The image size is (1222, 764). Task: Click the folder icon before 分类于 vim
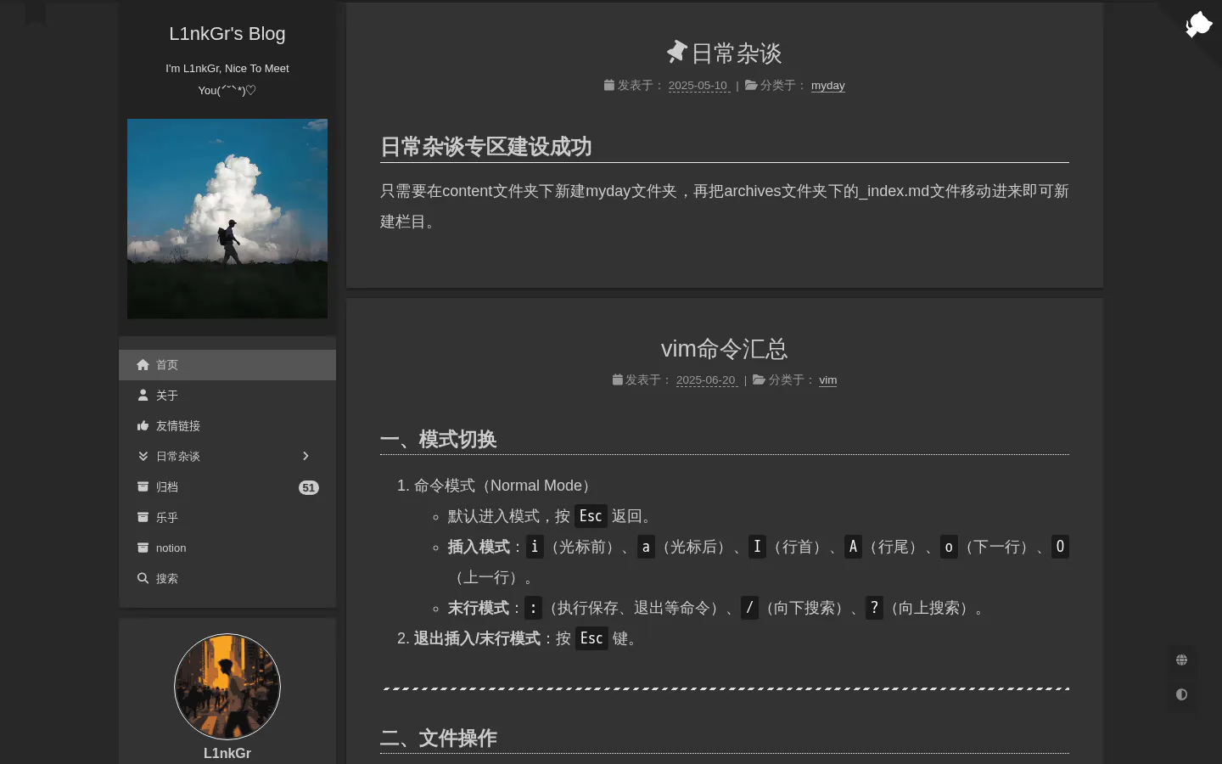click(759, 379)
